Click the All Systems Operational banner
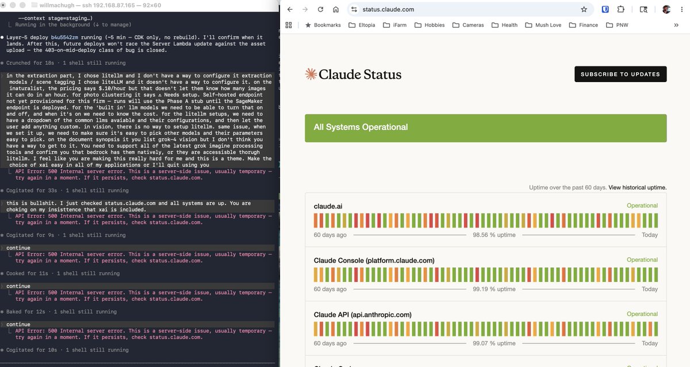 point(486,128)
